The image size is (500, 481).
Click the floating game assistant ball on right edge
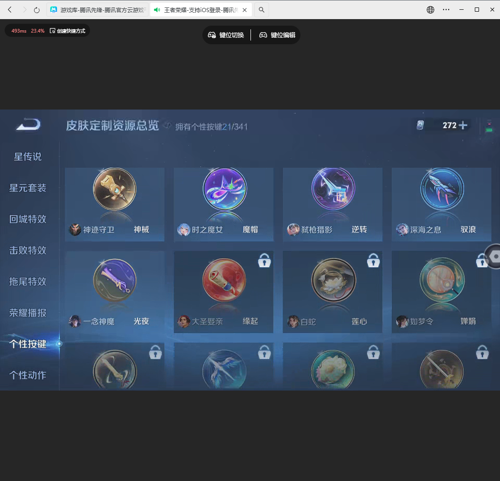pos(494,257)
